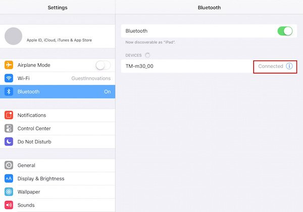Select the purple Do Not Disturb moon icon
The image size is (303, 212).
click(x=9, y=142)
